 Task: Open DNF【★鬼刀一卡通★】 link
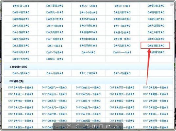pos(88,107)
